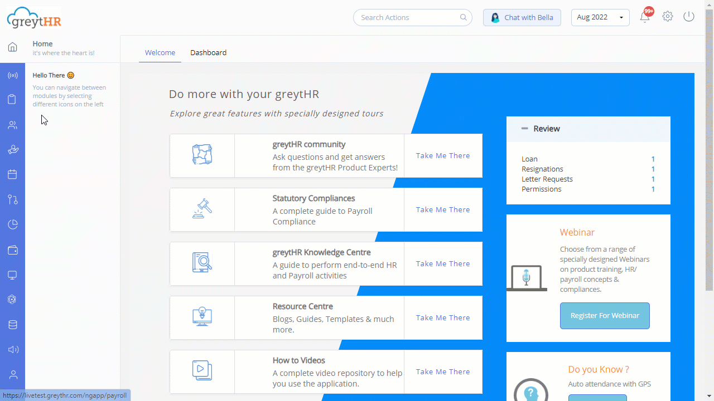
Task: Click the Loan count number 1
Action: (653, 159)
